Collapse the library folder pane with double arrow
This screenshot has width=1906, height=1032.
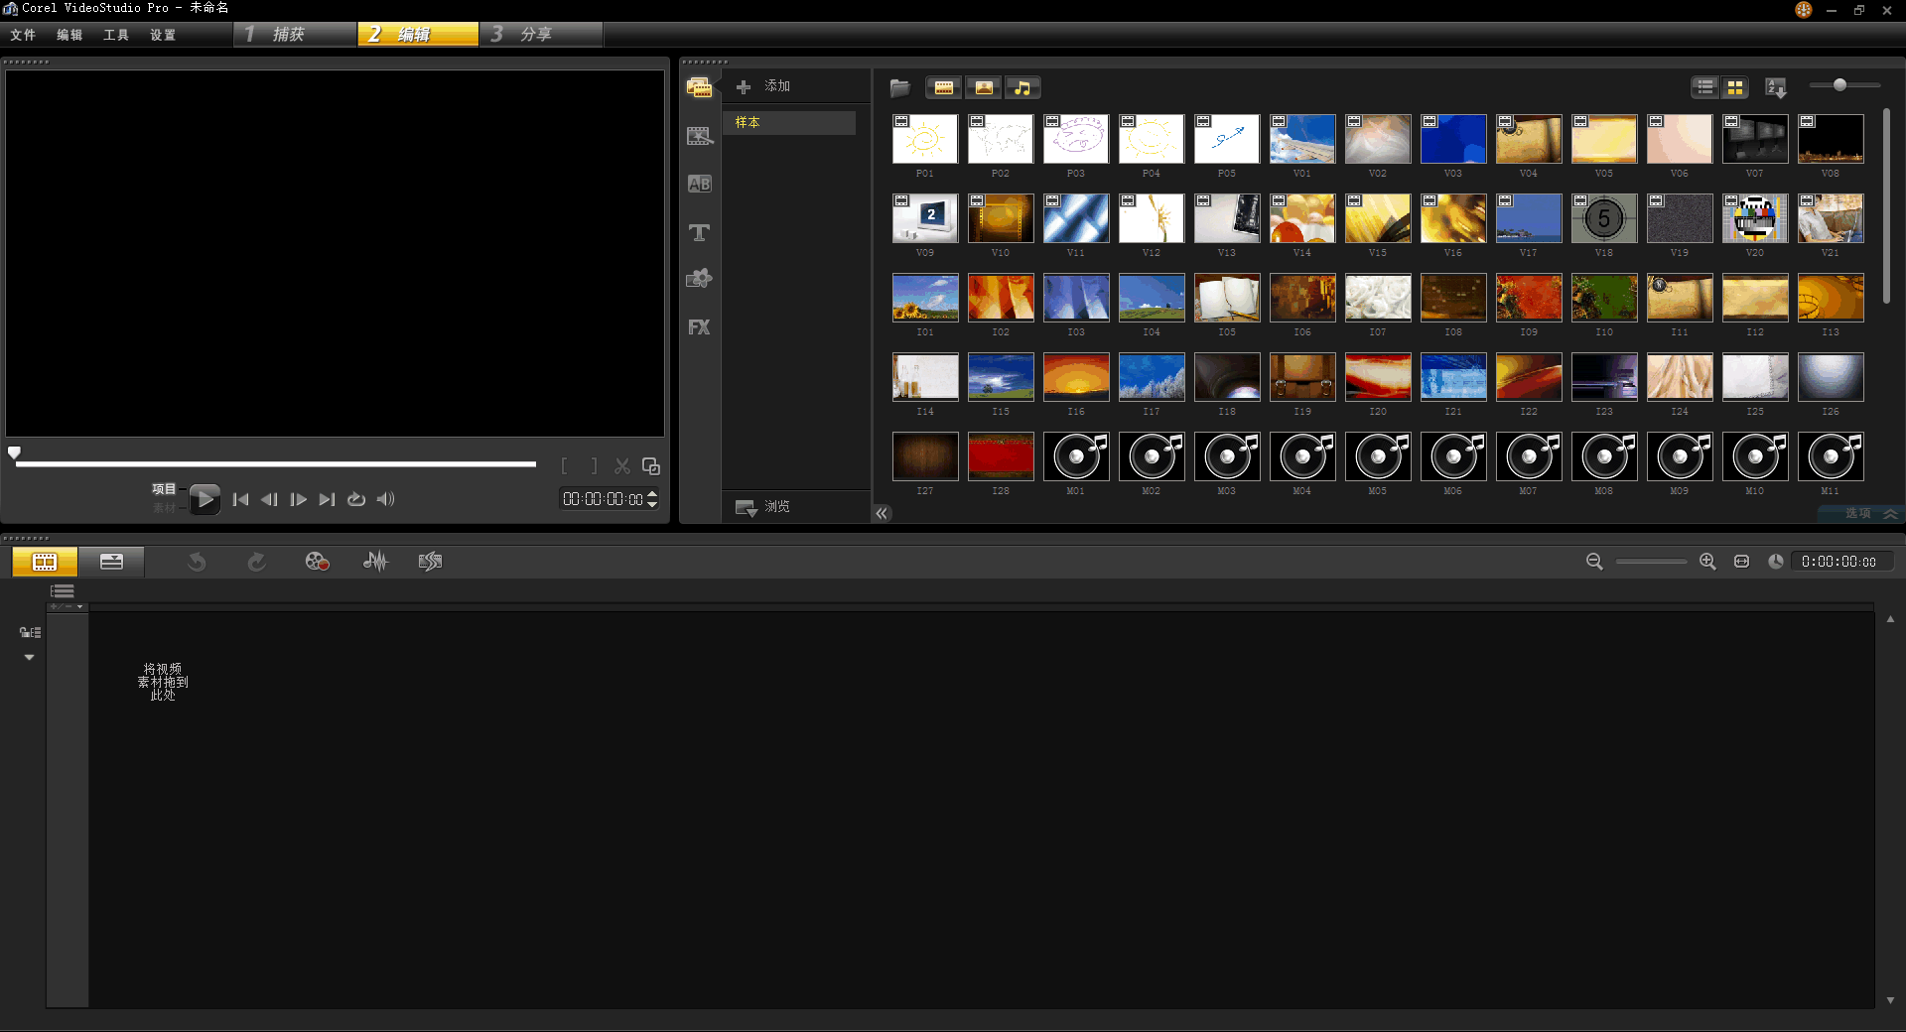click(882, 513)
